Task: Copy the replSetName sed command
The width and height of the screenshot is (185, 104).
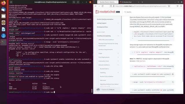Action: pos(173,66)
